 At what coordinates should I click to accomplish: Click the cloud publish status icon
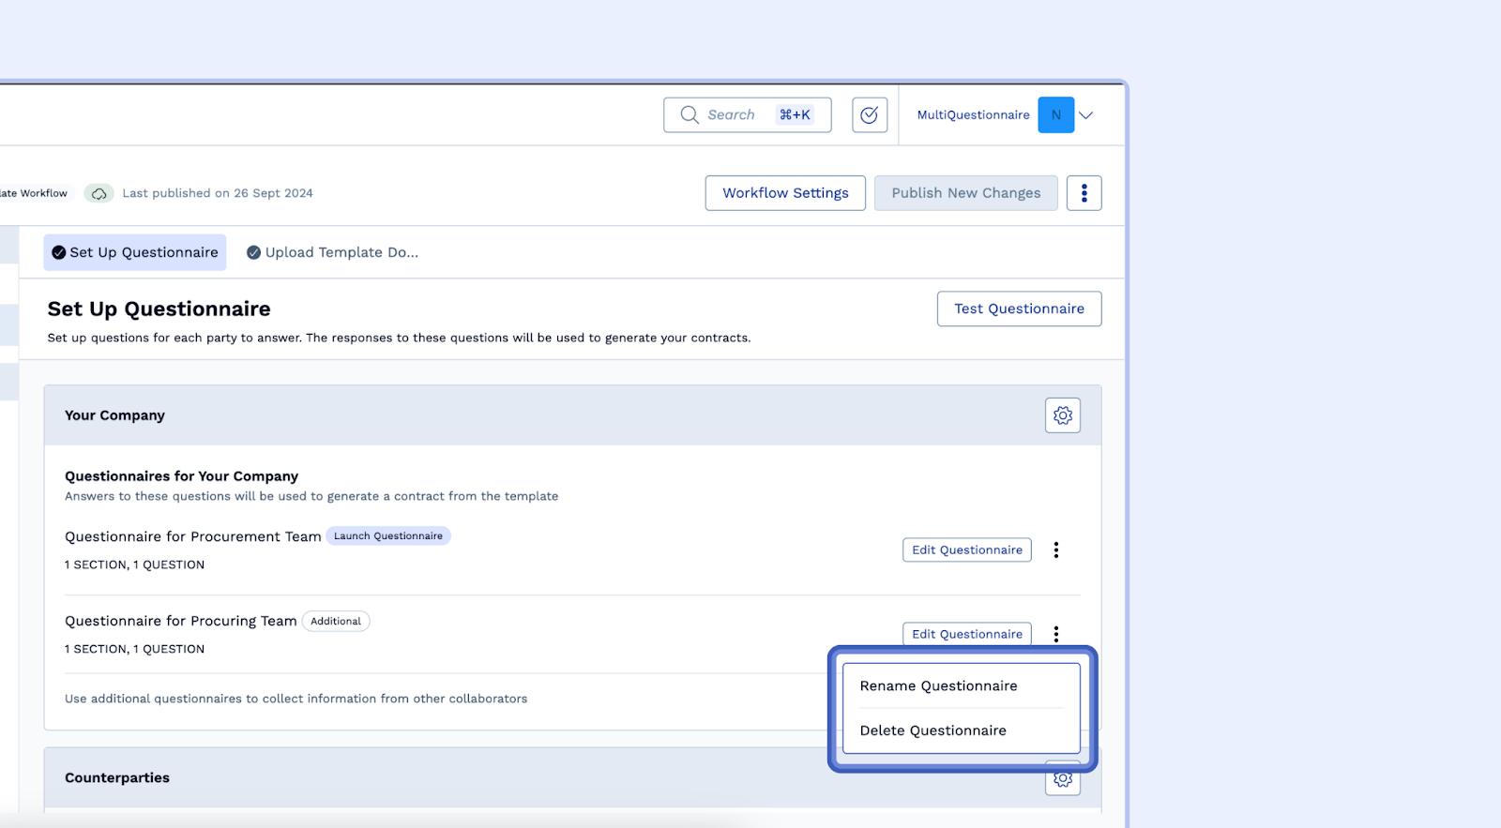pos(99,193)
